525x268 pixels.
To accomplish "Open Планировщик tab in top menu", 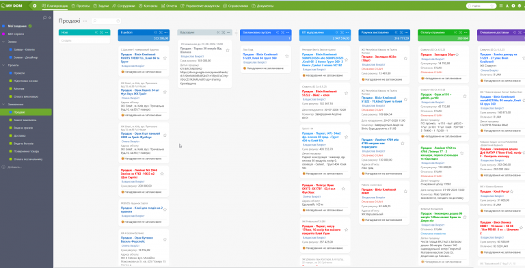I will 55,5.
